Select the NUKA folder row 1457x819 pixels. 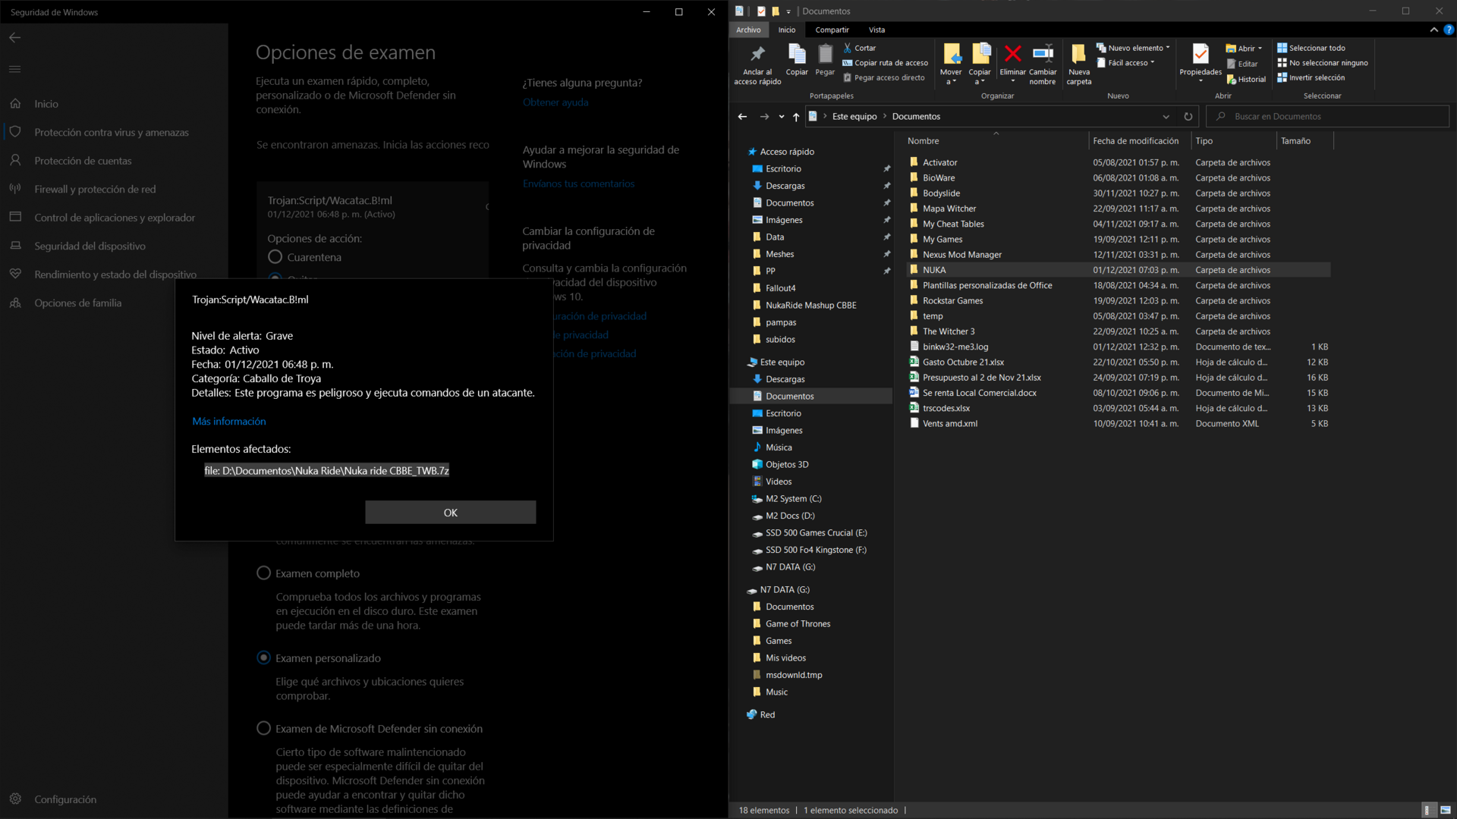coord(1119,270)
